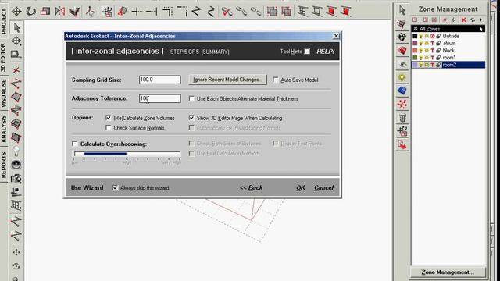Select the room1 zone in list

448,58
